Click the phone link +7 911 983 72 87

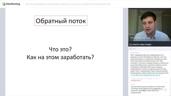tap(137, 75)
